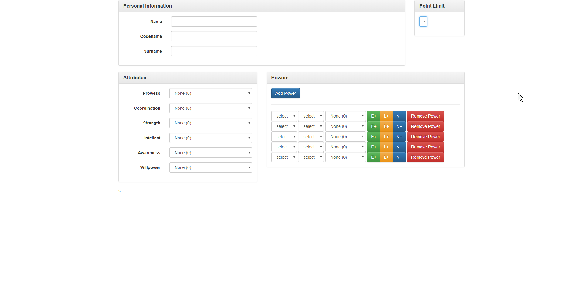Viewport: 583px width, 295px height.
Task: Remove the first power row
Action: (x=425, y=116)
